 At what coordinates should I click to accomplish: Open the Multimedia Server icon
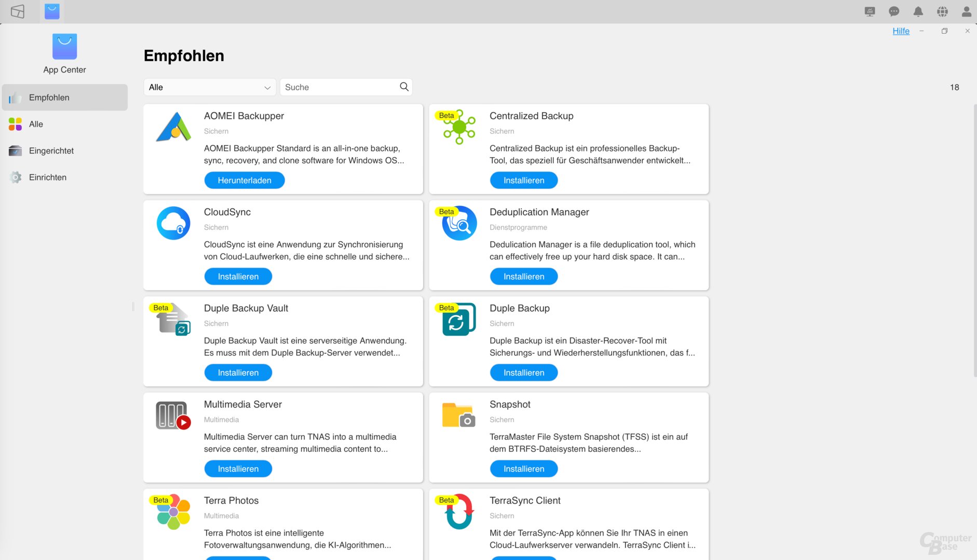tap(173, 415)
